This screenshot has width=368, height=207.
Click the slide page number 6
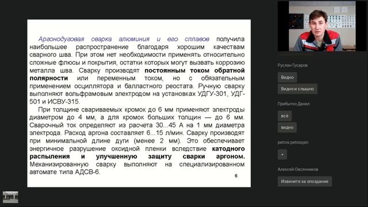(x=236, y=176)
